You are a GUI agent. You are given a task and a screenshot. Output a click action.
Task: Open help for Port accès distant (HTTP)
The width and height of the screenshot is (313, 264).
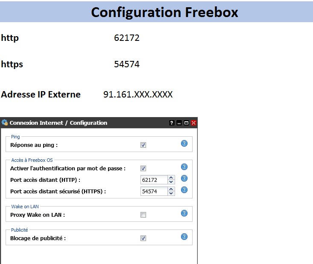tap(184, 178)
